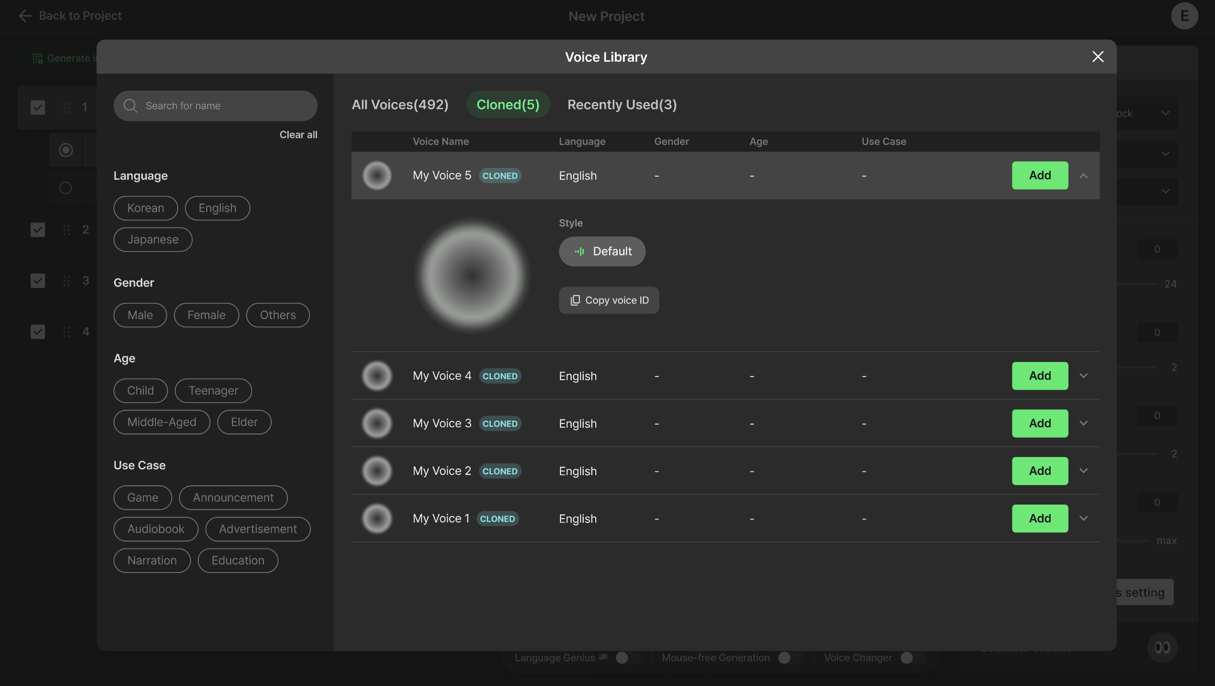Go back using Back to Project arrow
The image size is (1215, 686).
tap(25, 16)
